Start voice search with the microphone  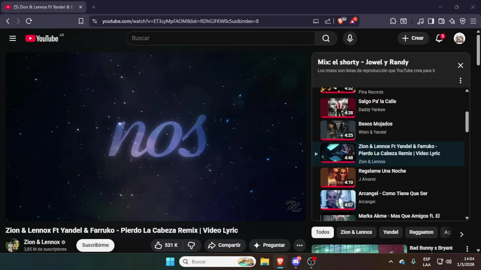coord(350,38)
